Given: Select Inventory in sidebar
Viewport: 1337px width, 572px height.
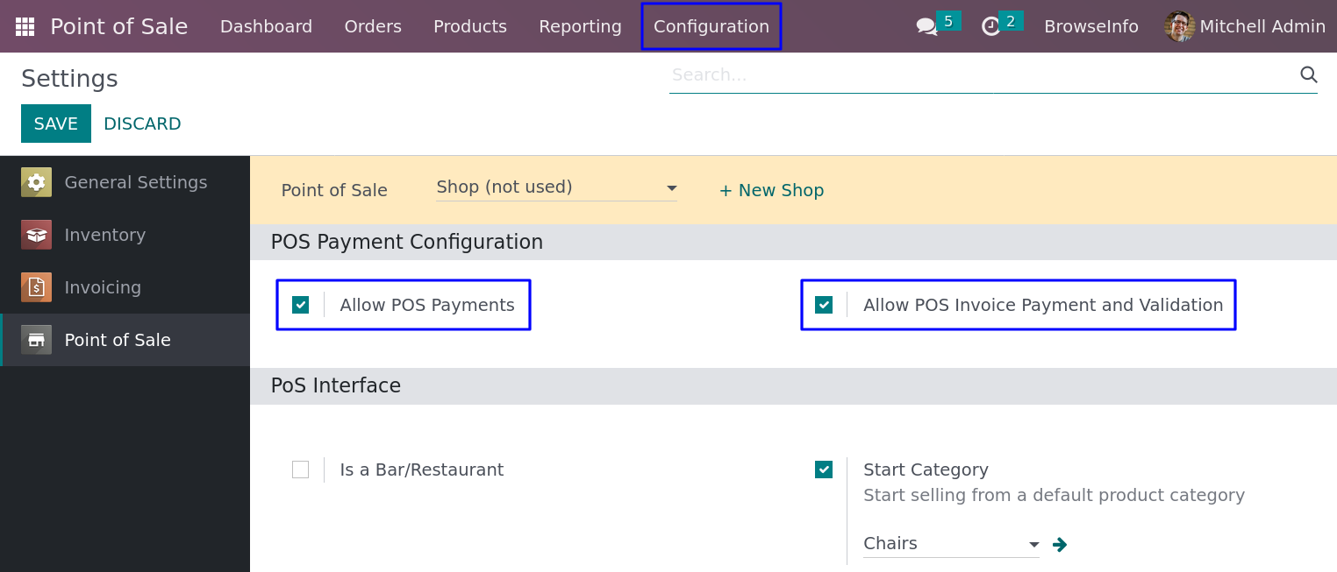Looking at the screenshot, I should (x=125, y=235).
